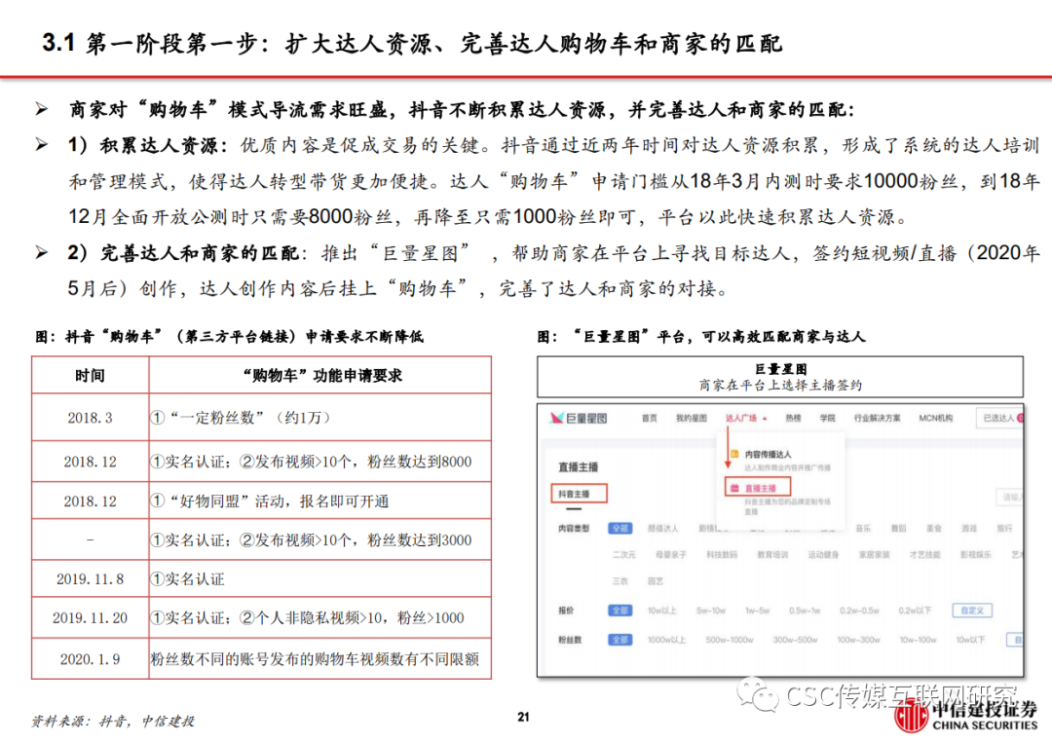Click the source note 资料来源:抖音,中信建投
This screenshot has width=1052, height=743.
click(113, 722)
